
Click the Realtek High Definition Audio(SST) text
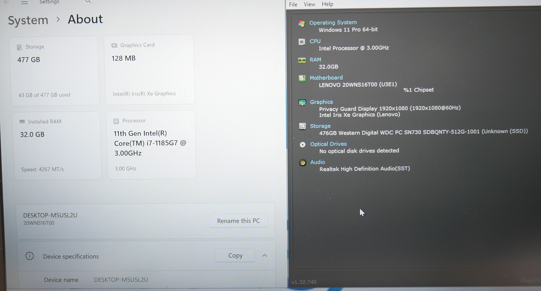[365, 169]
